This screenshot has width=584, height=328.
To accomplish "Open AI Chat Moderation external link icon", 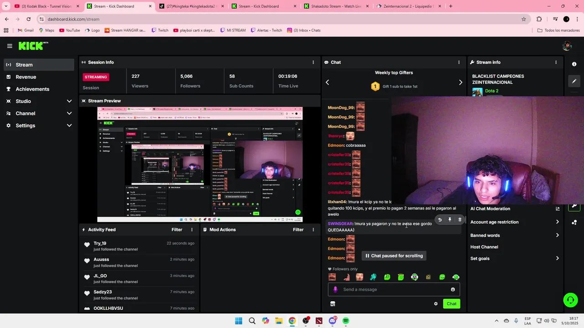I will coord(558,209).
